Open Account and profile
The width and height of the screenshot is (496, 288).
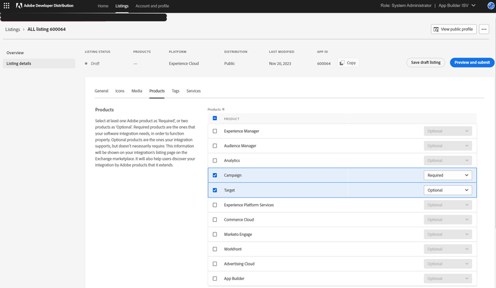click(x=152, y=6)
